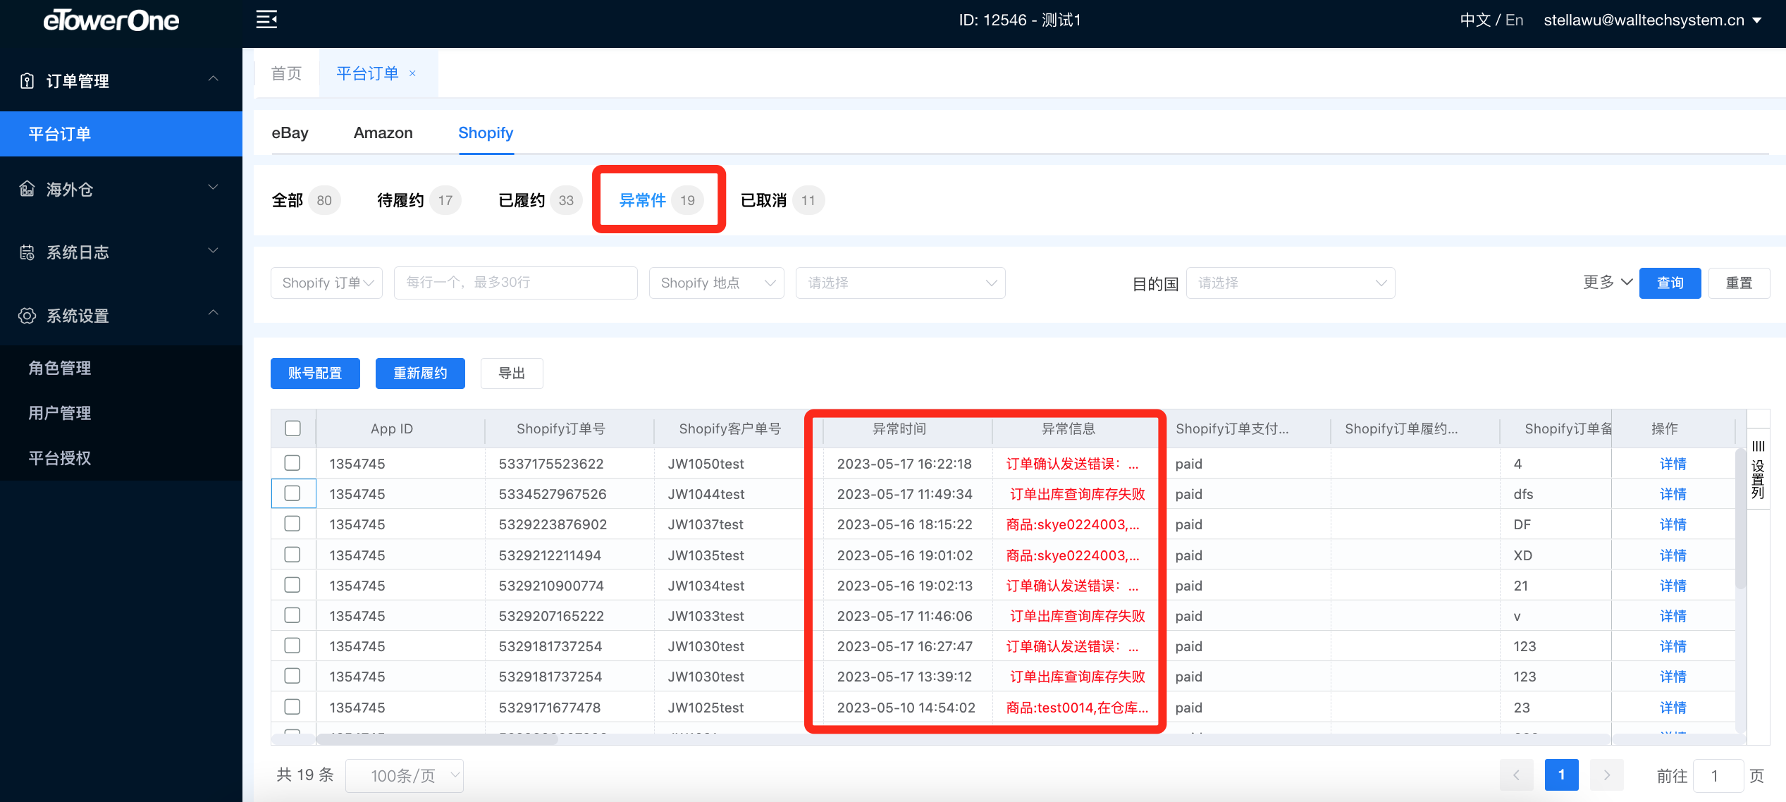Go to the 首页 tab

[x=286, y=73]
